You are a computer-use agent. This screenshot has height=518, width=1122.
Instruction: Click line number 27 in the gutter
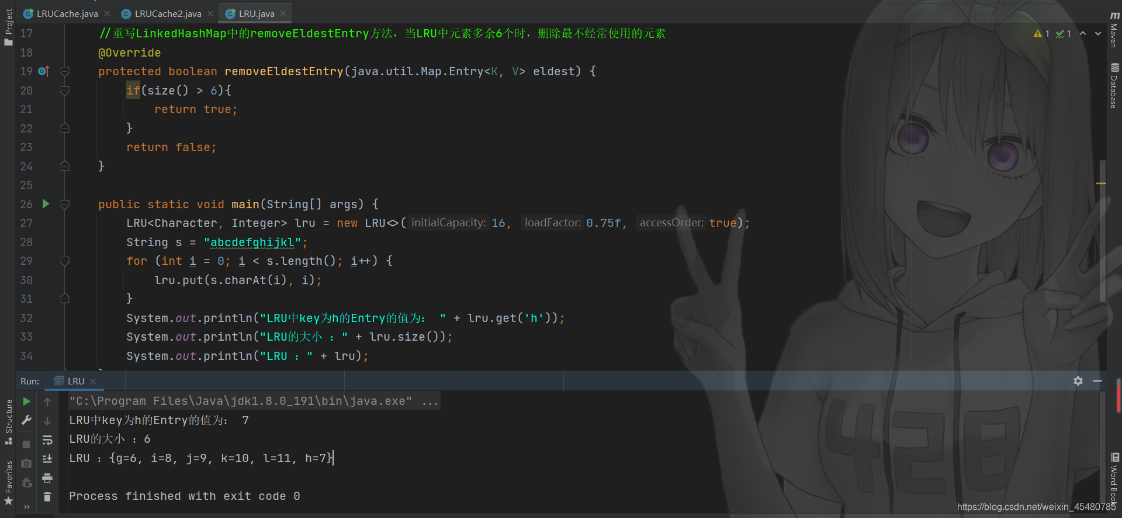(x=26, y=223)
